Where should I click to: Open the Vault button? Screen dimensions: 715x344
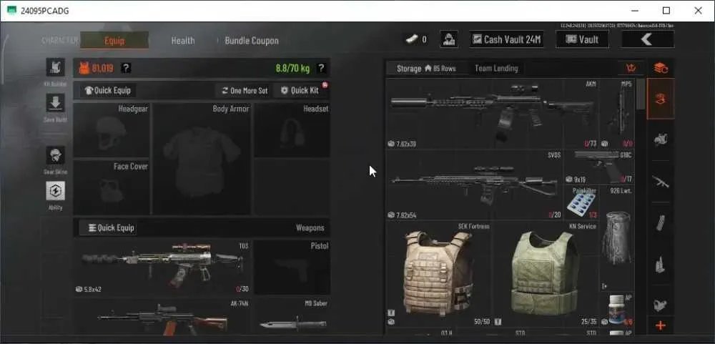coord(582,39)
